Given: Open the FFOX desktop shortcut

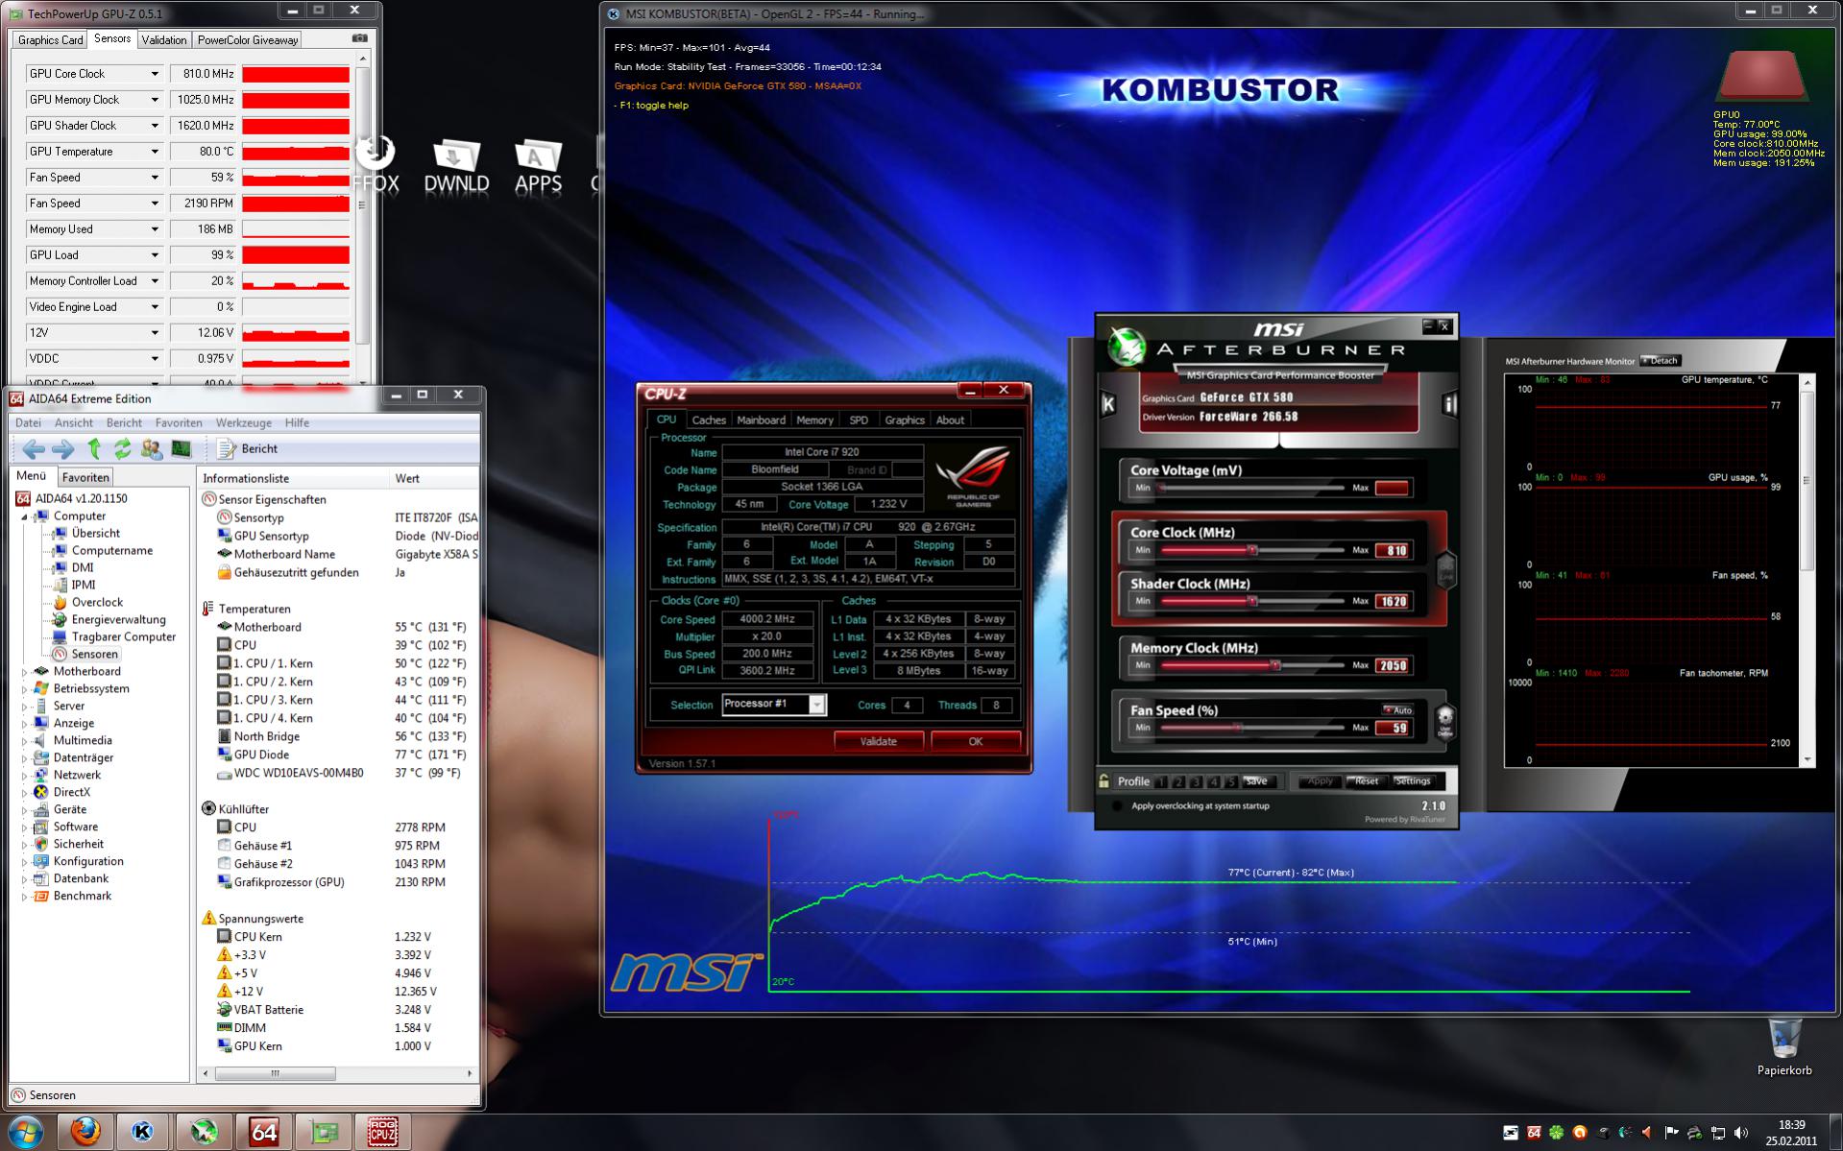Looking at the screenshot, I should pos(376,166).
